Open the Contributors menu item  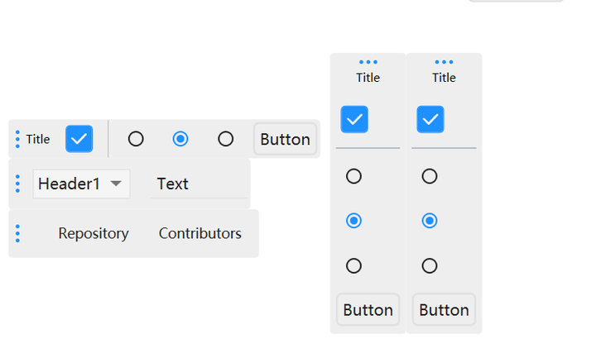(x=200, y=233)
